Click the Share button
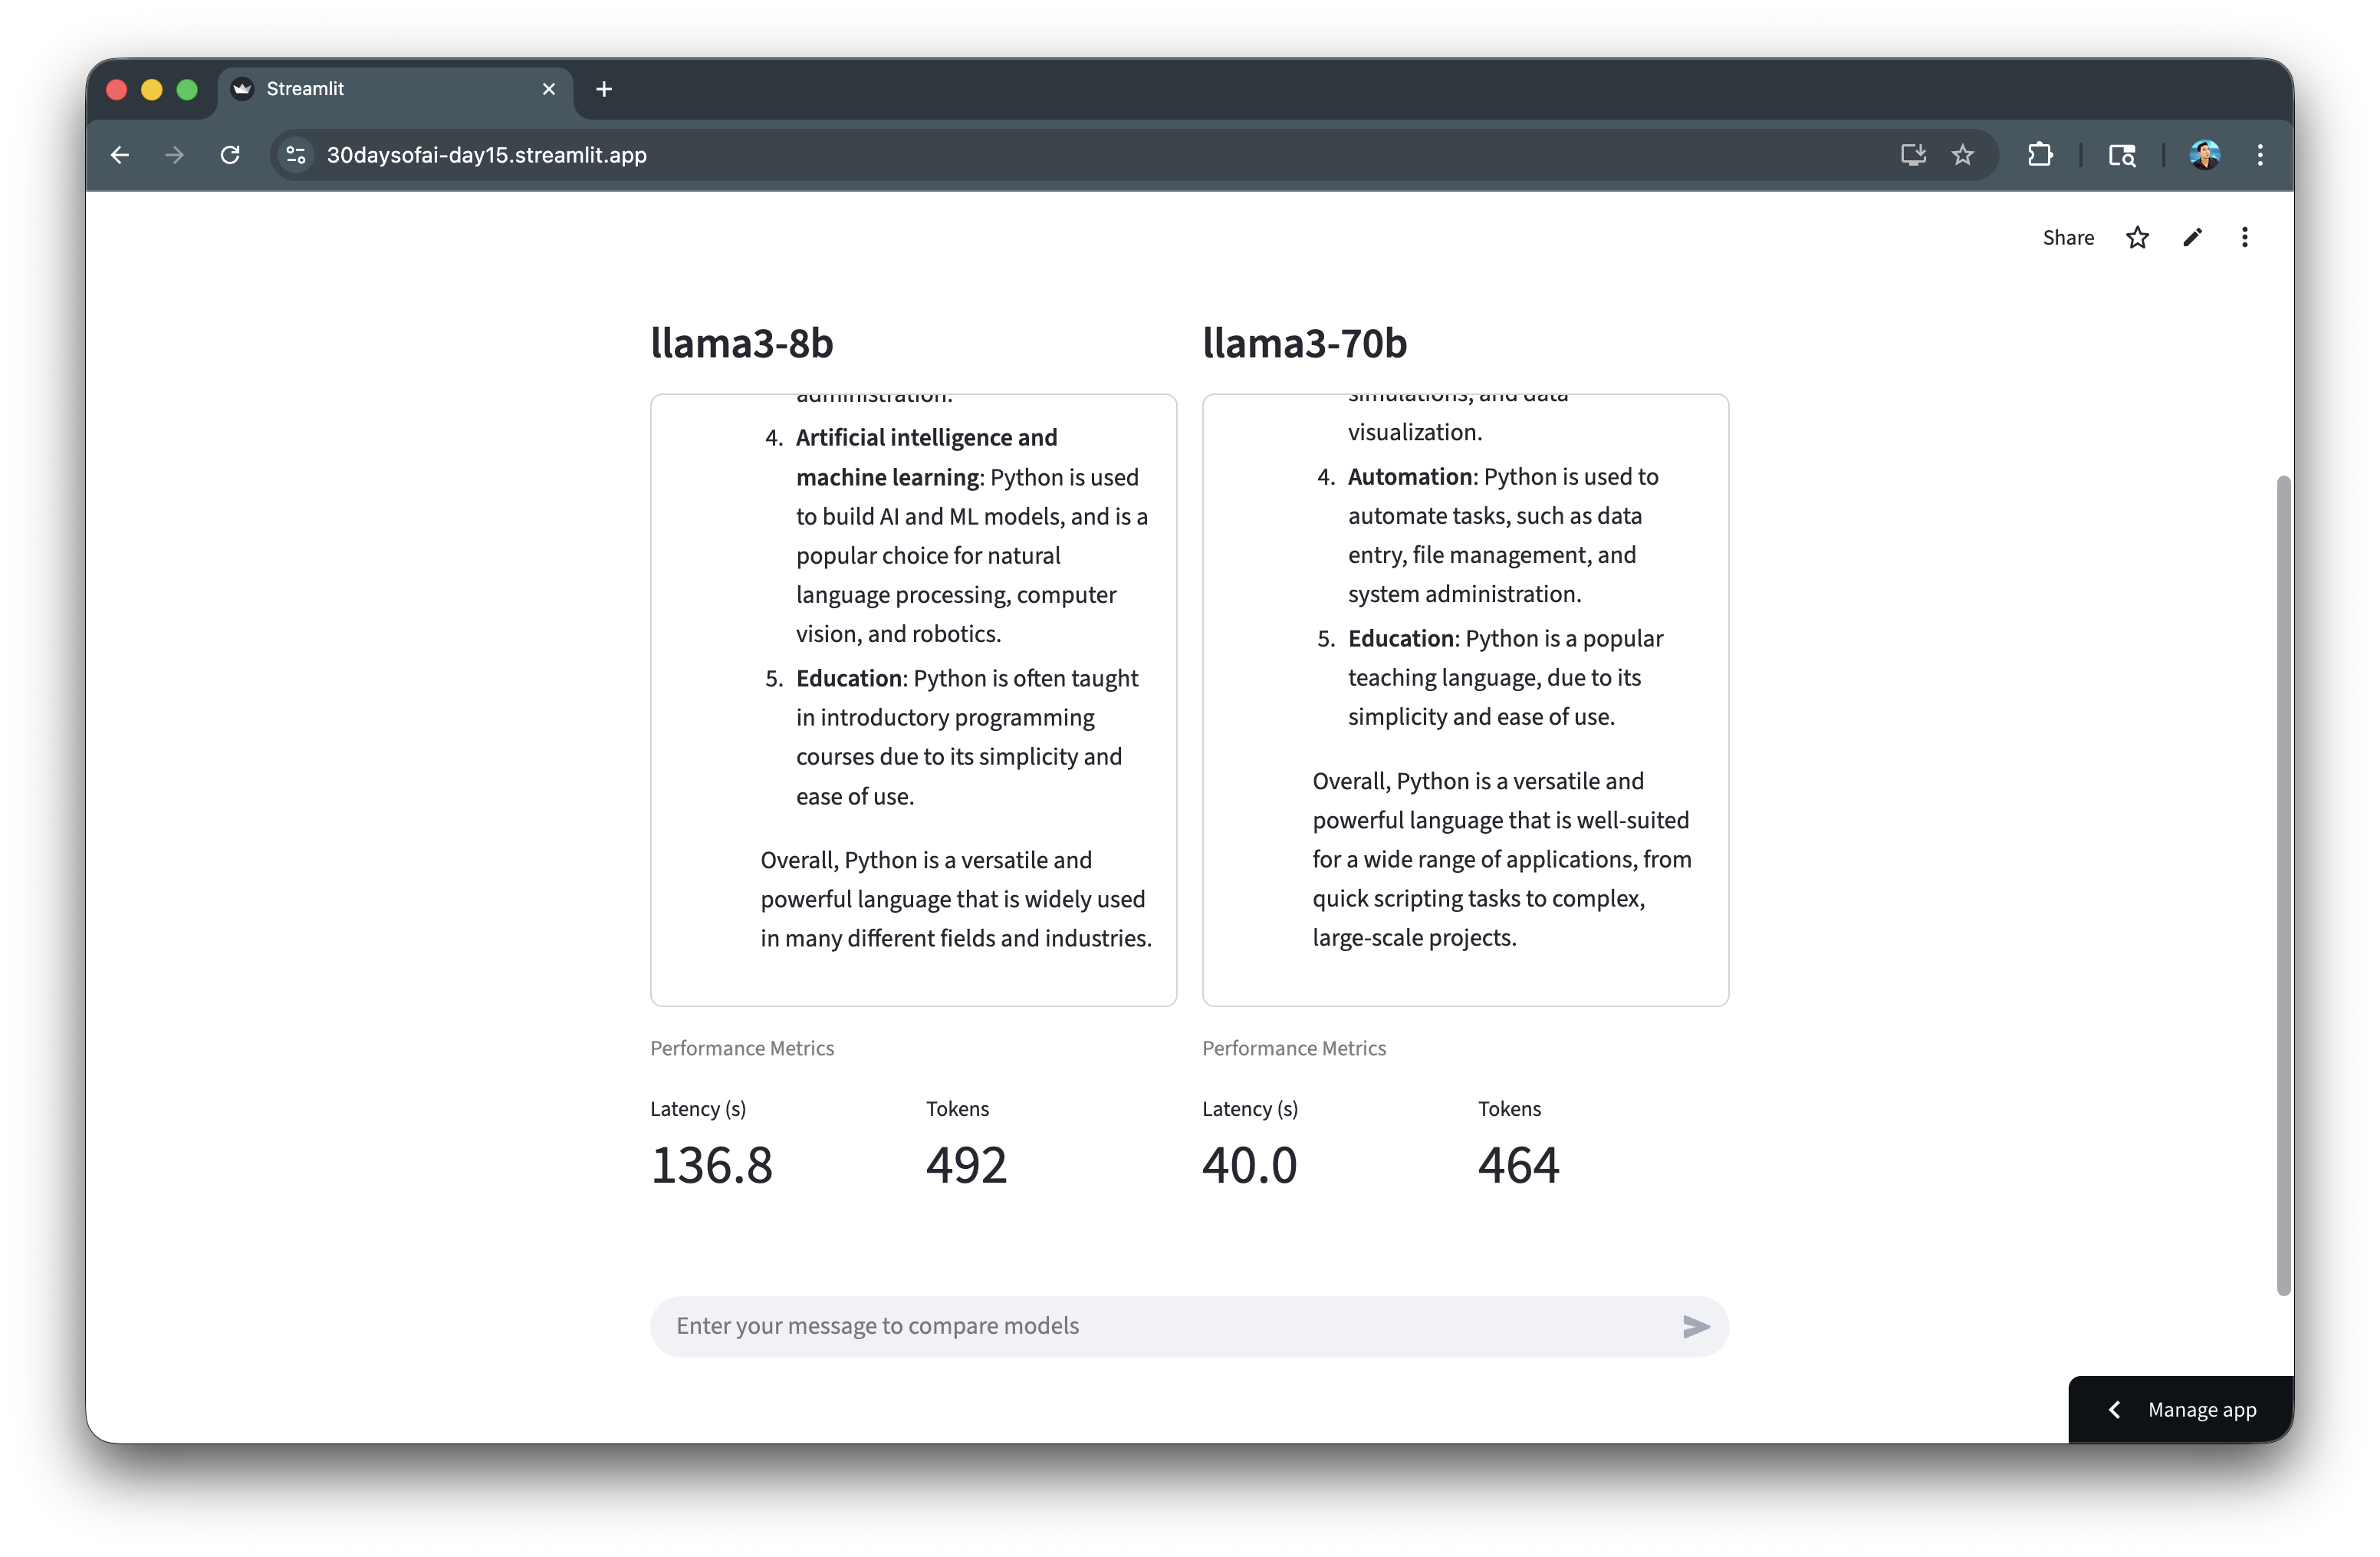Viewport: 2380px width, 1557px height. [2067, 238]
